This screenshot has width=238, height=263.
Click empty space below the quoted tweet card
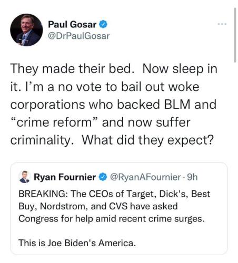[119, 259]
